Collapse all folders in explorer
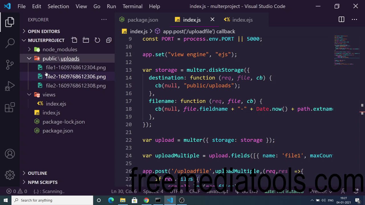This screenshot has height=205, width=365. point(109,40)
